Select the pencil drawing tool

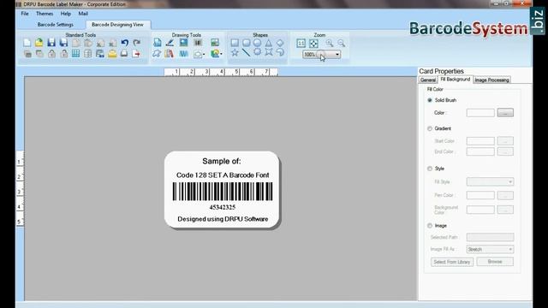click(x=170, y=43)
